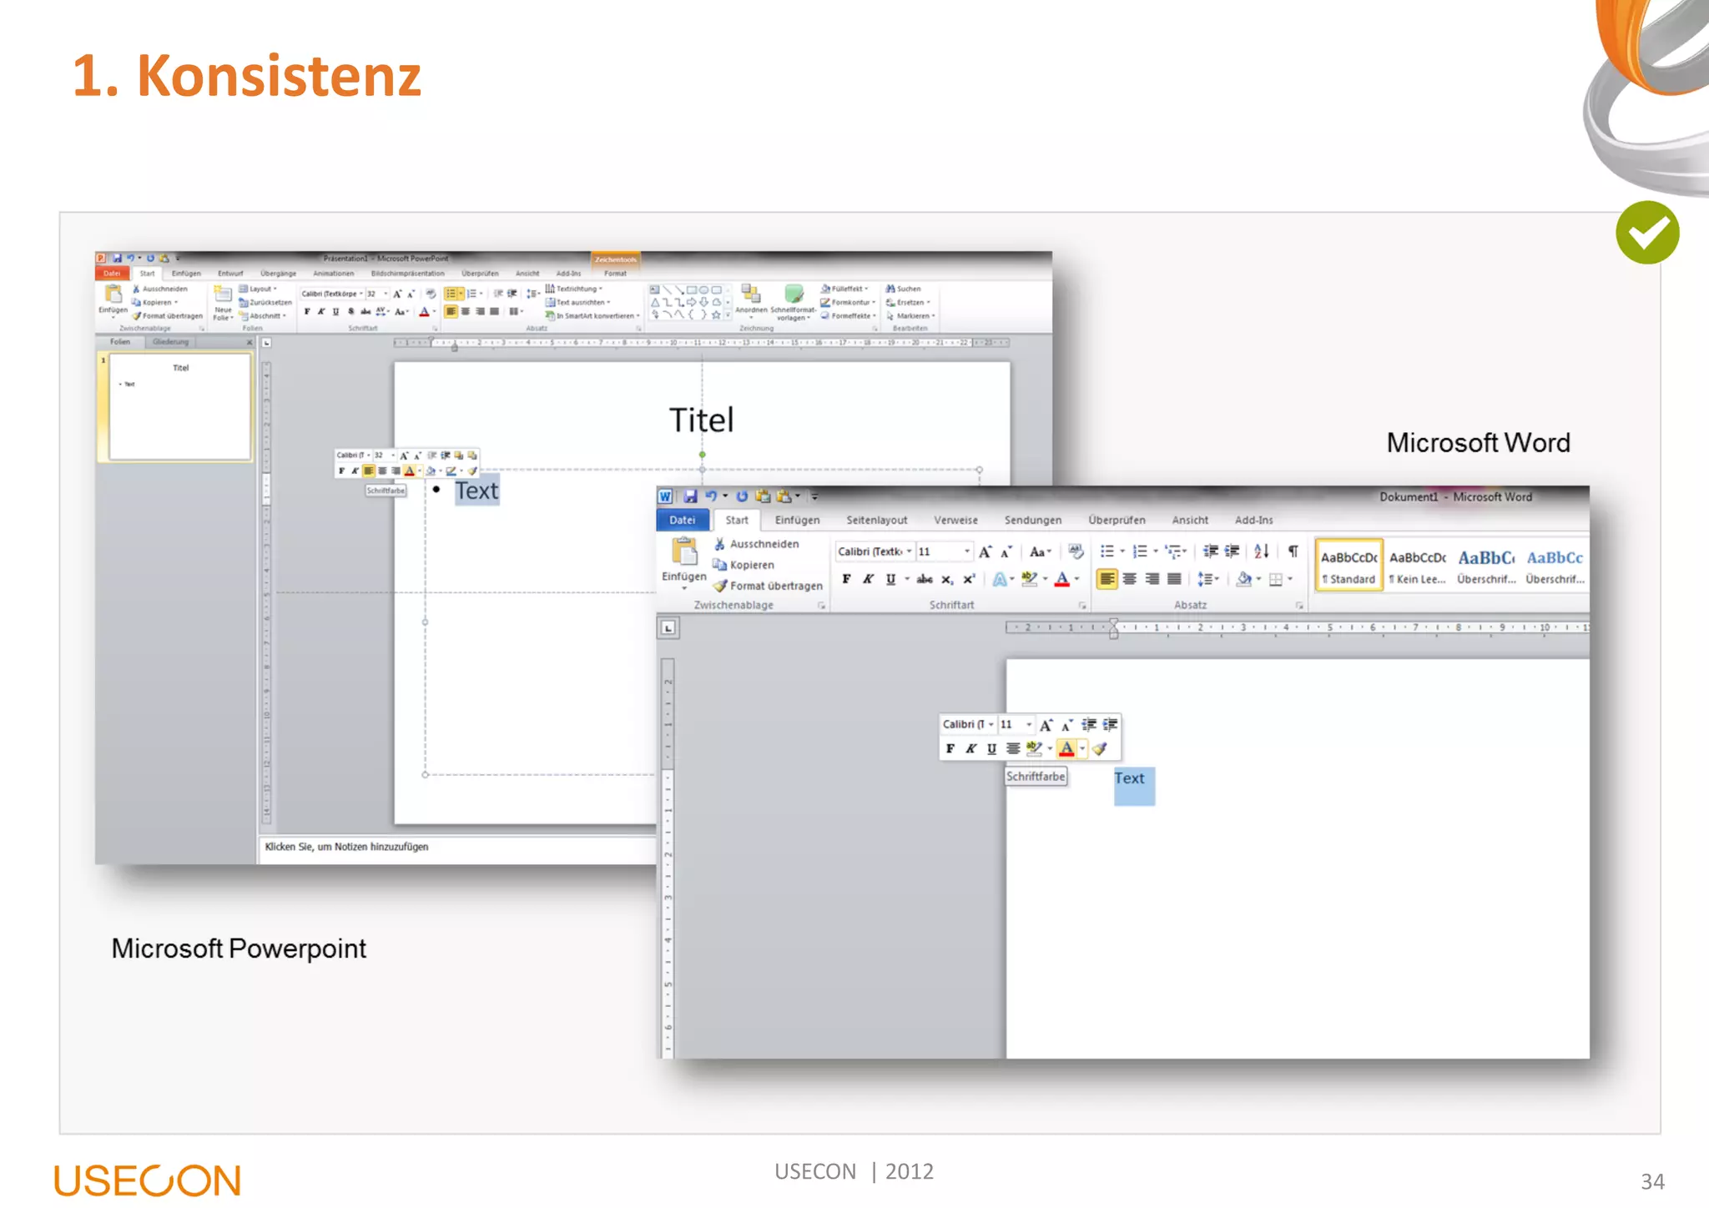1709x1208 pixels.
Task: Select the slide 1 thumbnail in PowerPoint panel
Action: coord(180,406)
